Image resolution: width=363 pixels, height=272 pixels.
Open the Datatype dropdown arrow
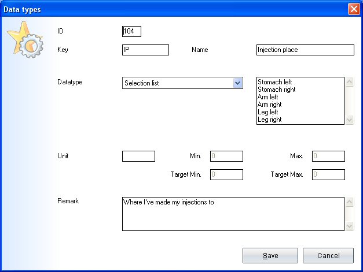[x=237, y=83]
